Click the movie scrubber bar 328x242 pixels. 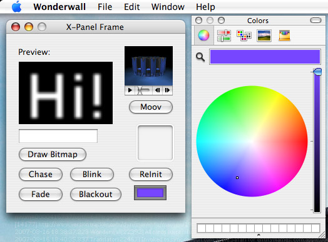pyautogui.click(x=144, y=90)
